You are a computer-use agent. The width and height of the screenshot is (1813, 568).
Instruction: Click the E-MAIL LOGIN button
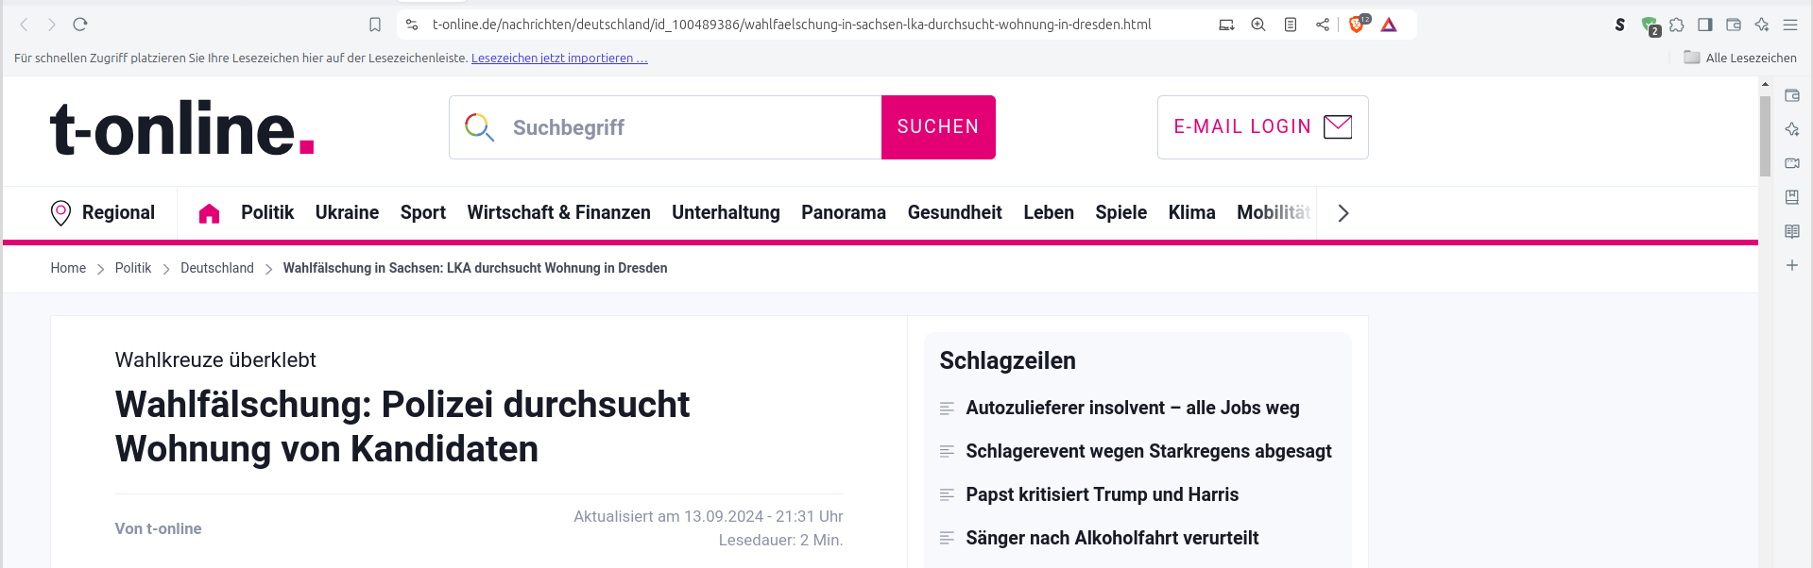pos(1263,127)
